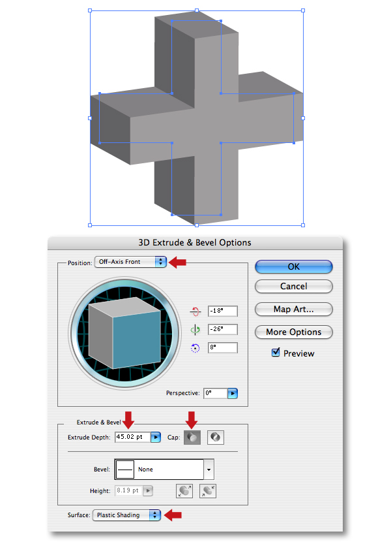Image resolution: width=391 pixels, height=542 pixels.
Task: Click the Bevel None preview thumbnail
Action: coord(125,470)
